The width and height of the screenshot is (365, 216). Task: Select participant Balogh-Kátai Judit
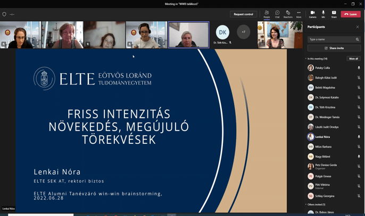point(334,78)
